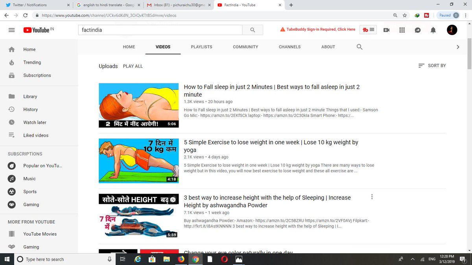Viewport: 472px width, 265px height.
Task: Click the create video camera icon
Action: point(386,30)
